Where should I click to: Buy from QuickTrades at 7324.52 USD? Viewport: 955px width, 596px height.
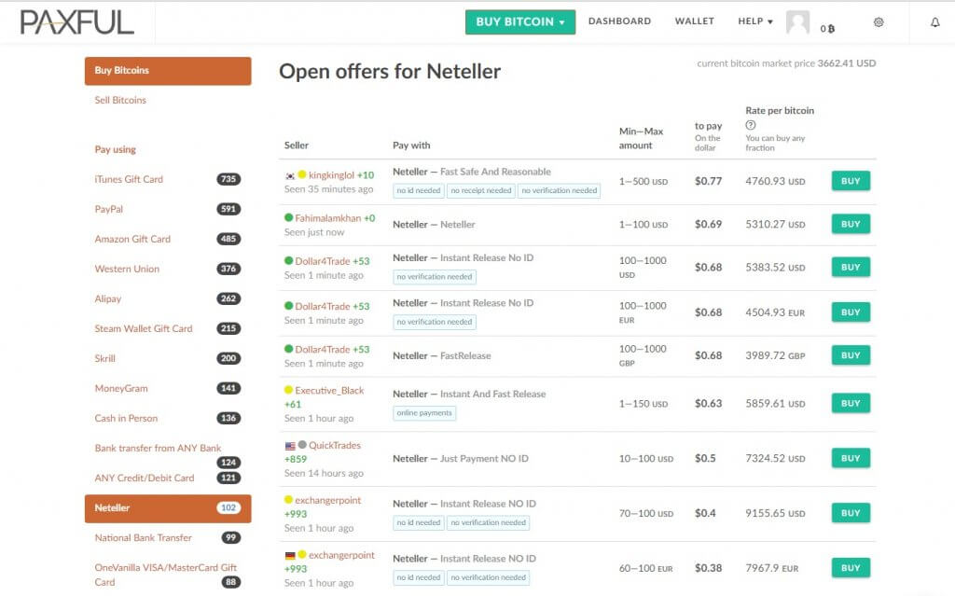point(851,458)
